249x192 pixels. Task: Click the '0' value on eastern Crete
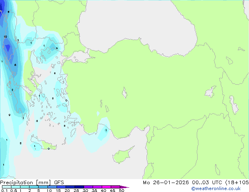point(49,149)
